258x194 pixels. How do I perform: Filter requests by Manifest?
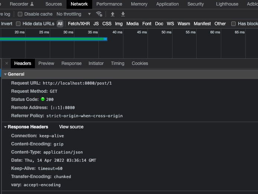[x=202, y=24]
